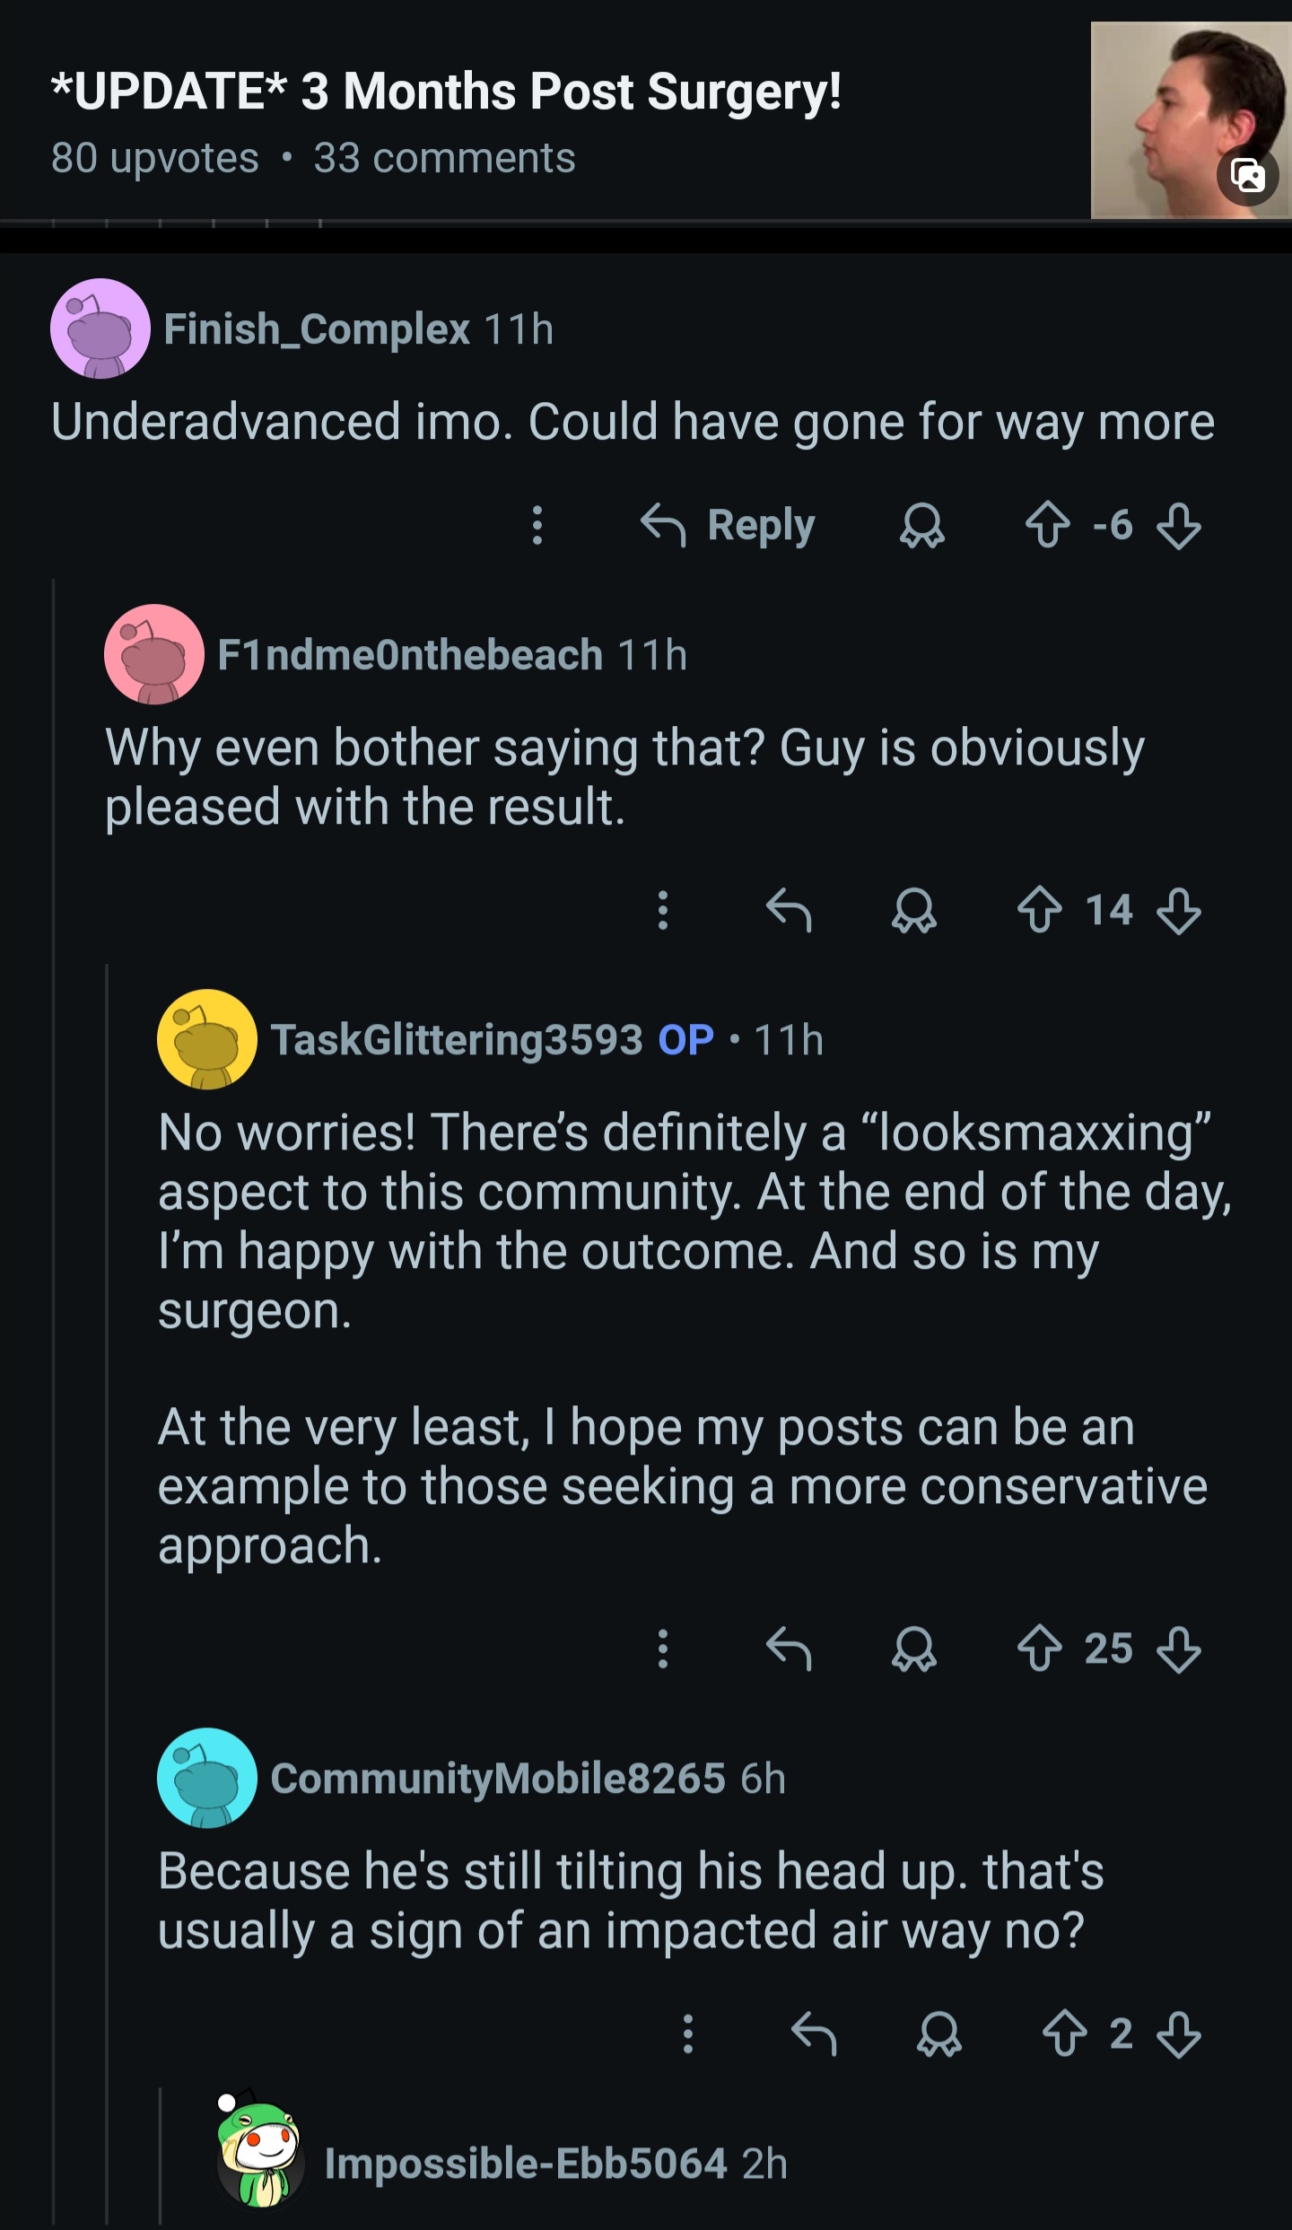
Task: Upvote F1ndme0nthebeach's comment
Action: tap(1039, 910)
